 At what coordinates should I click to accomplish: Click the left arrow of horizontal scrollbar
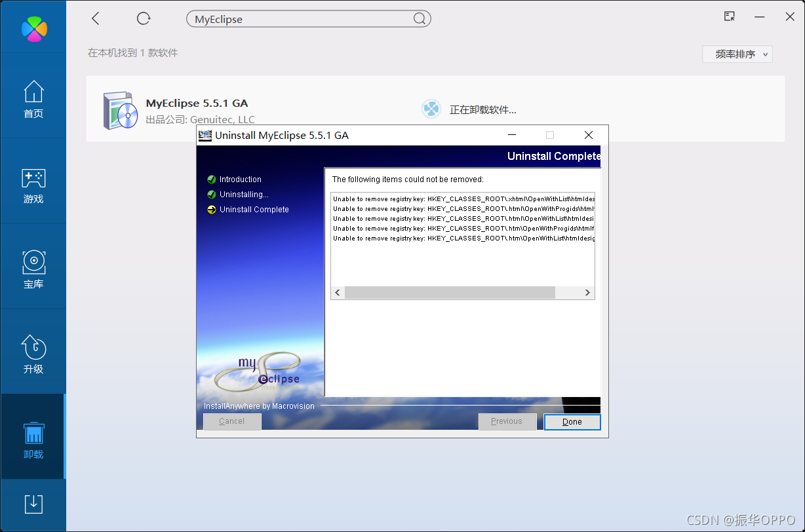tap(338, 293)
